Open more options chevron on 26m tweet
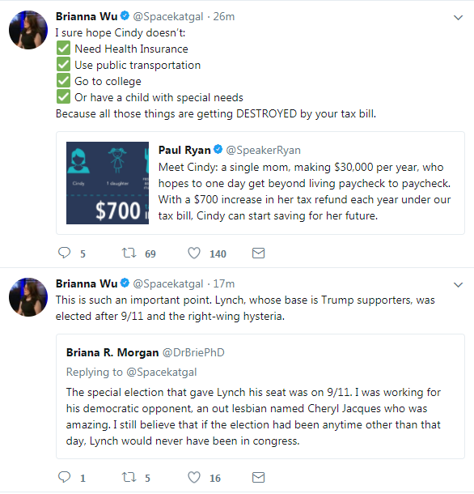 [x=458, y=18]
